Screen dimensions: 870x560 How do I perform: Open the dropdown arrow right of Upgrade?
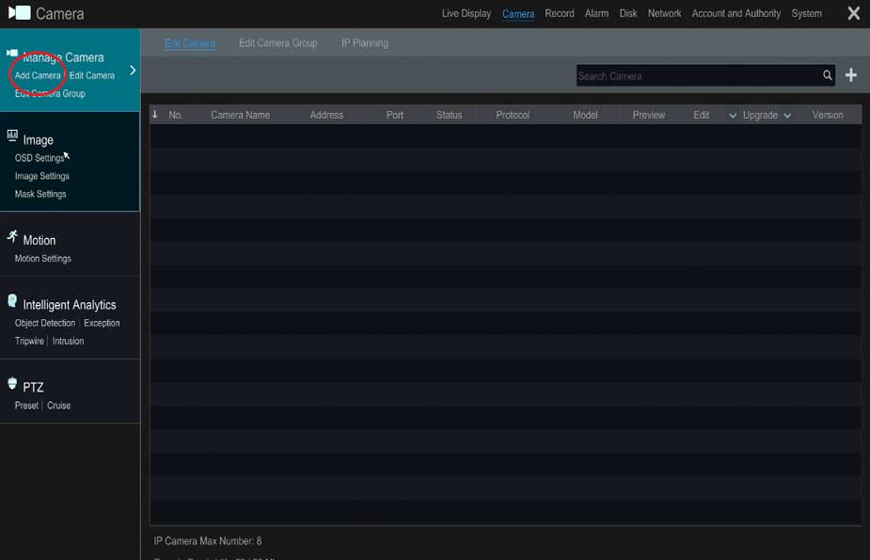(x=787, y=116)
